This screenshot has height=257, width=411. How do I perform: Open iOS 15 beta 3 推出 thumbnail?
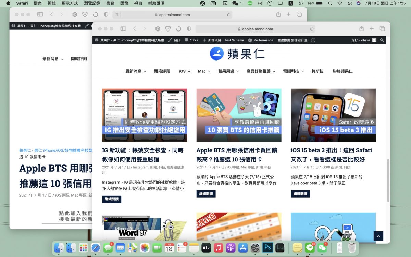point(333,115)
